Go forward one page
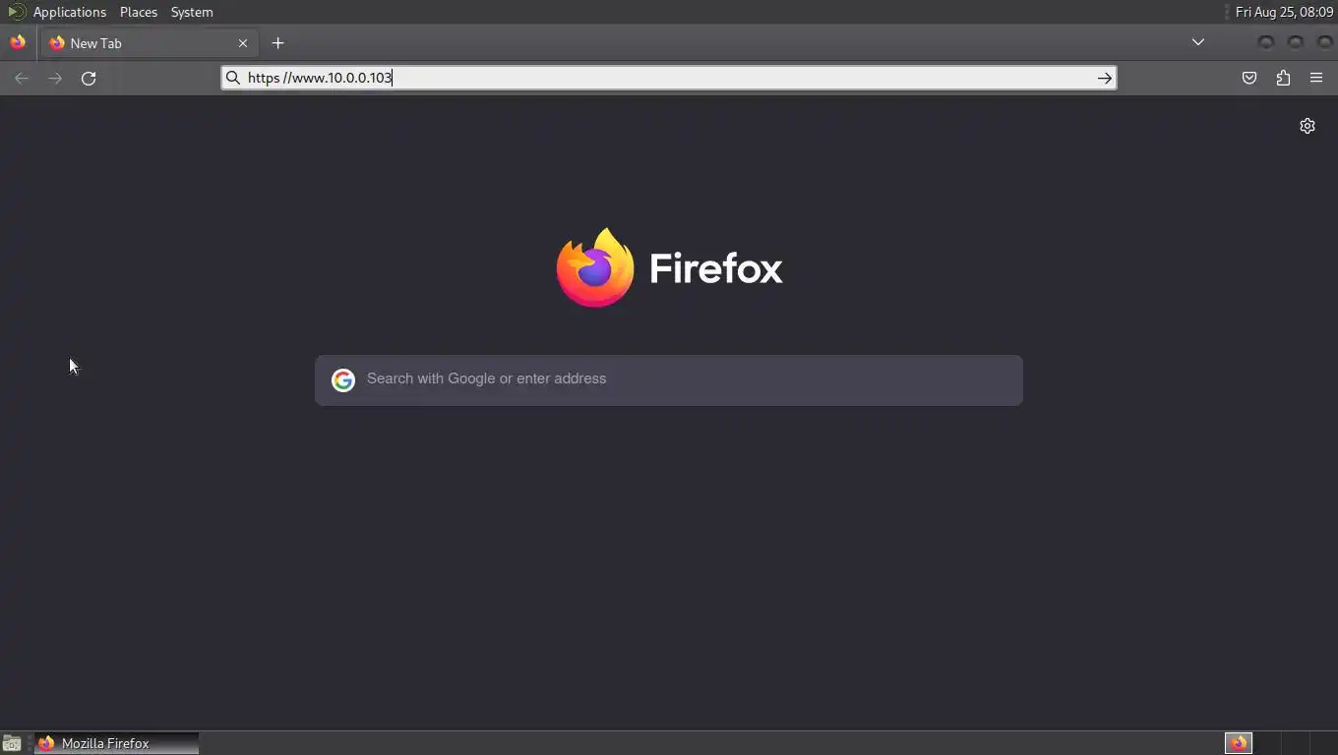 coord(55,79)
